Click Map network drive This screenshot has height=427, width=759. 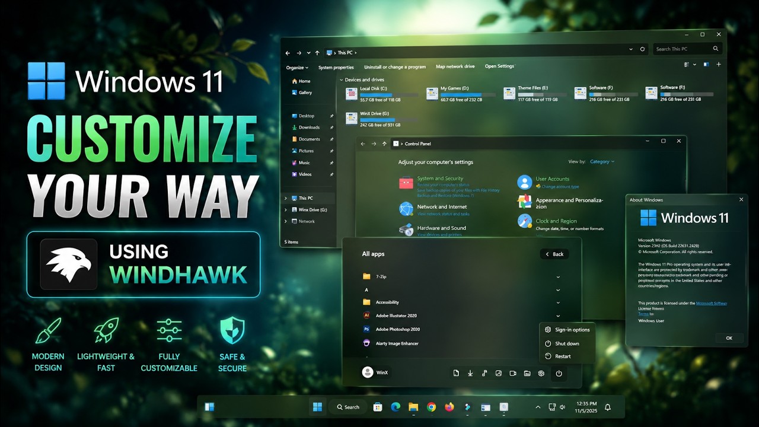[455, 66]
